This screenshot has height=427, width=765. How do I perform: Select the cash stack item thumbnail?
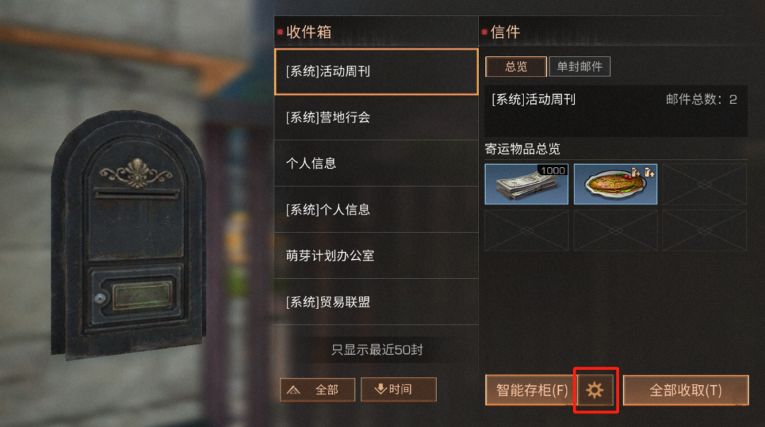[x=526, y=184]
